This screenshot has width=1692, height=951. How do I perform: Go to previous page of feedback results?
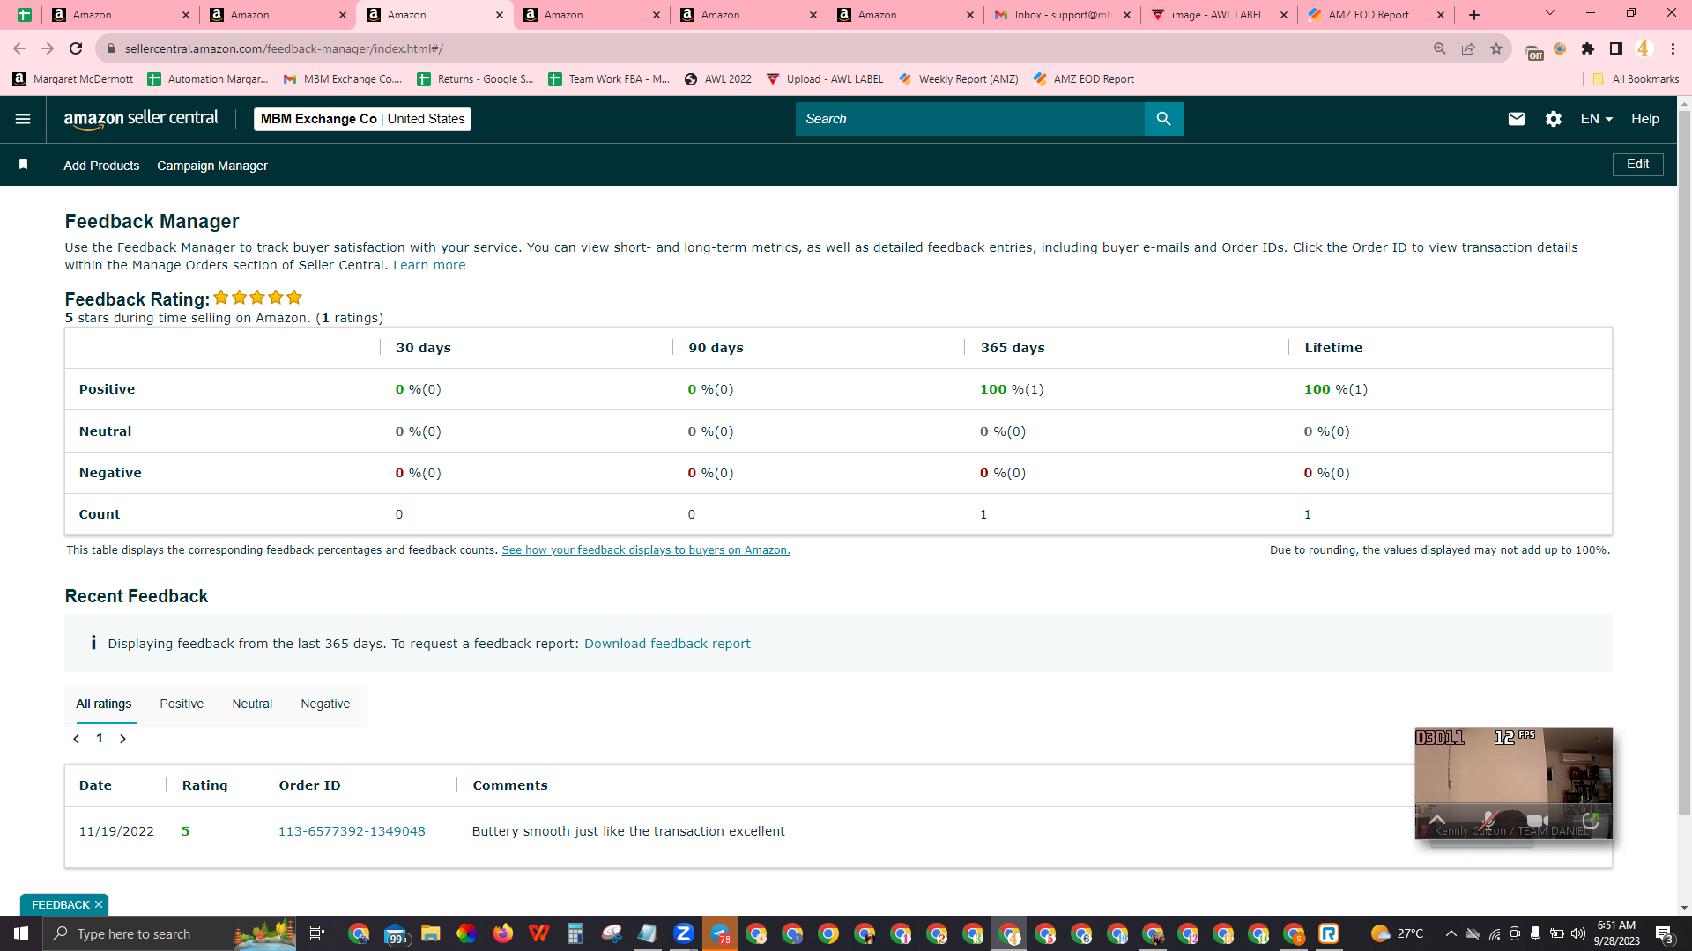point(77,739)
